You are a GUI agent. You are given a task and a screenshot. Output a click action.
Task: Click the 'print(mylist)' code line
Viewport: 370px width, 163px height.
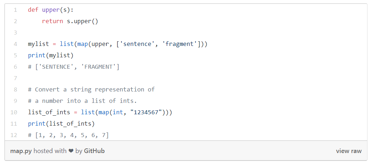click(x=51, y=56)
